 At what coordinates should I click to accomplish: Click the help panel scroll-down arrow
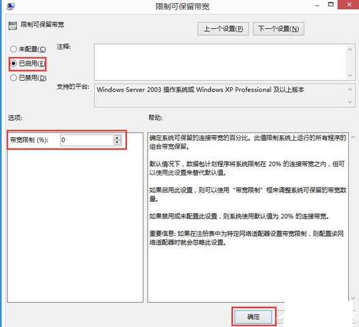coord(353,298)
